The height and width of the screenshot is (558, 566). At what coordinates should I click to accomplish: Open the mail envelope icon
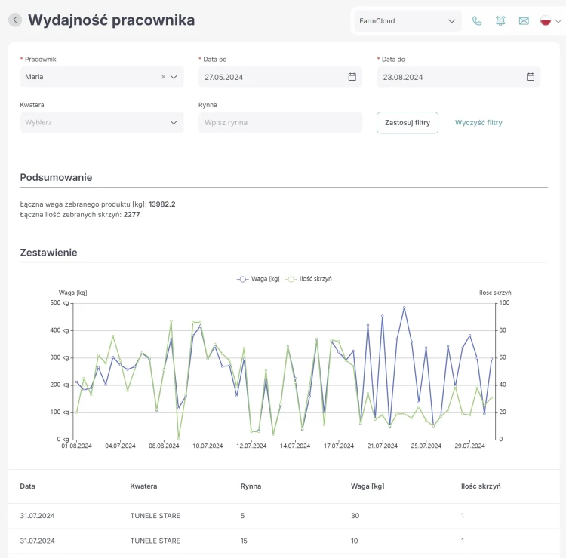pyautogui.click(x=524, y=21)
